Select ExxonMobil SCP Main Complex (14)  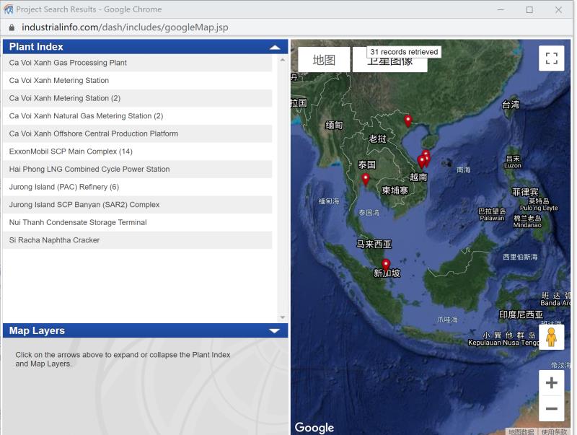(x=71, y=151)
